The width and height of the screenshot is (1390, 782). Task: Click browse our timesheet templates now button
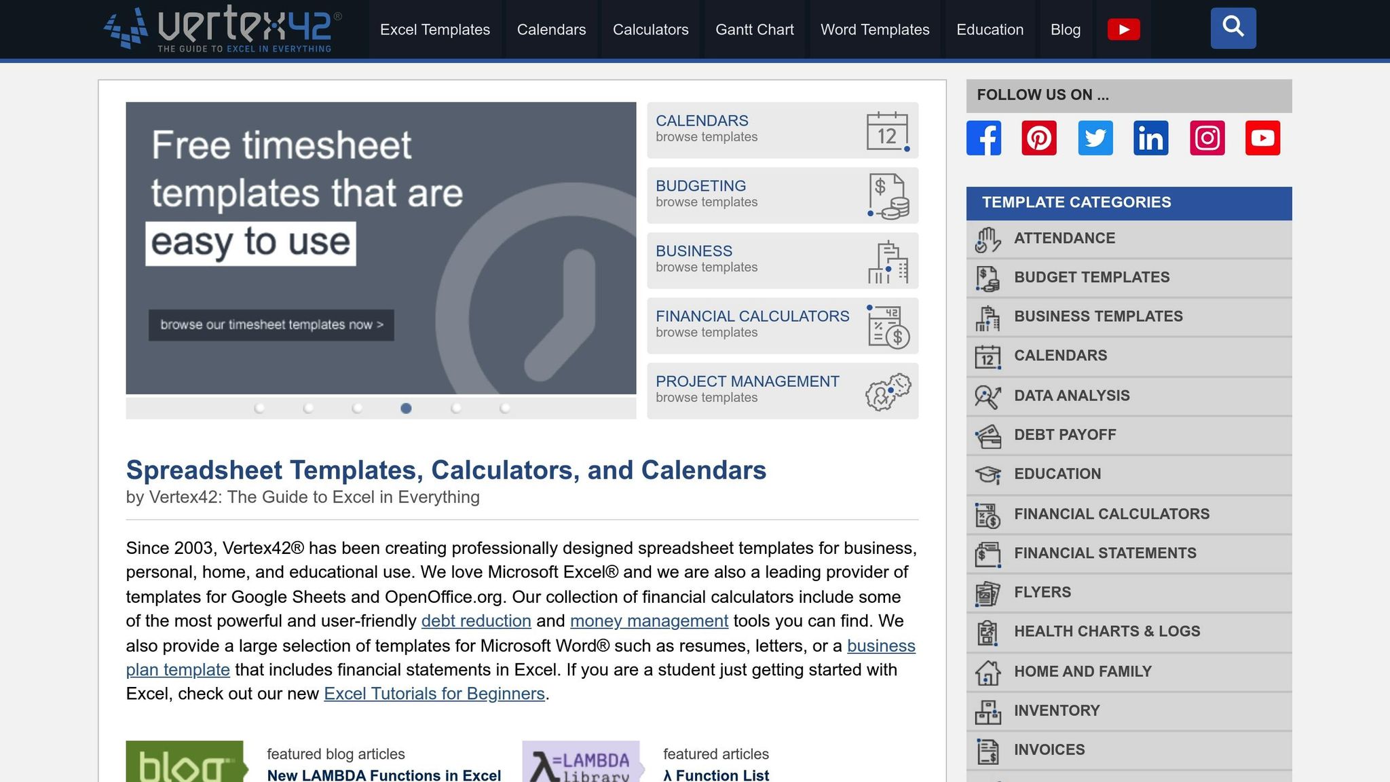(271, 325)
